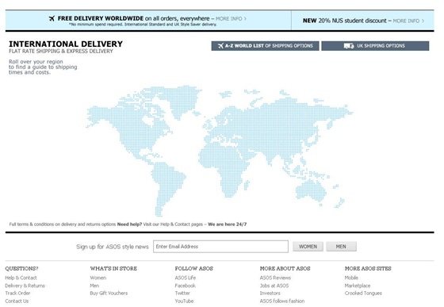This screenshot has height=307, width=444.
Task: Open Contact Us footer link
Action: (x=17, y=301)
